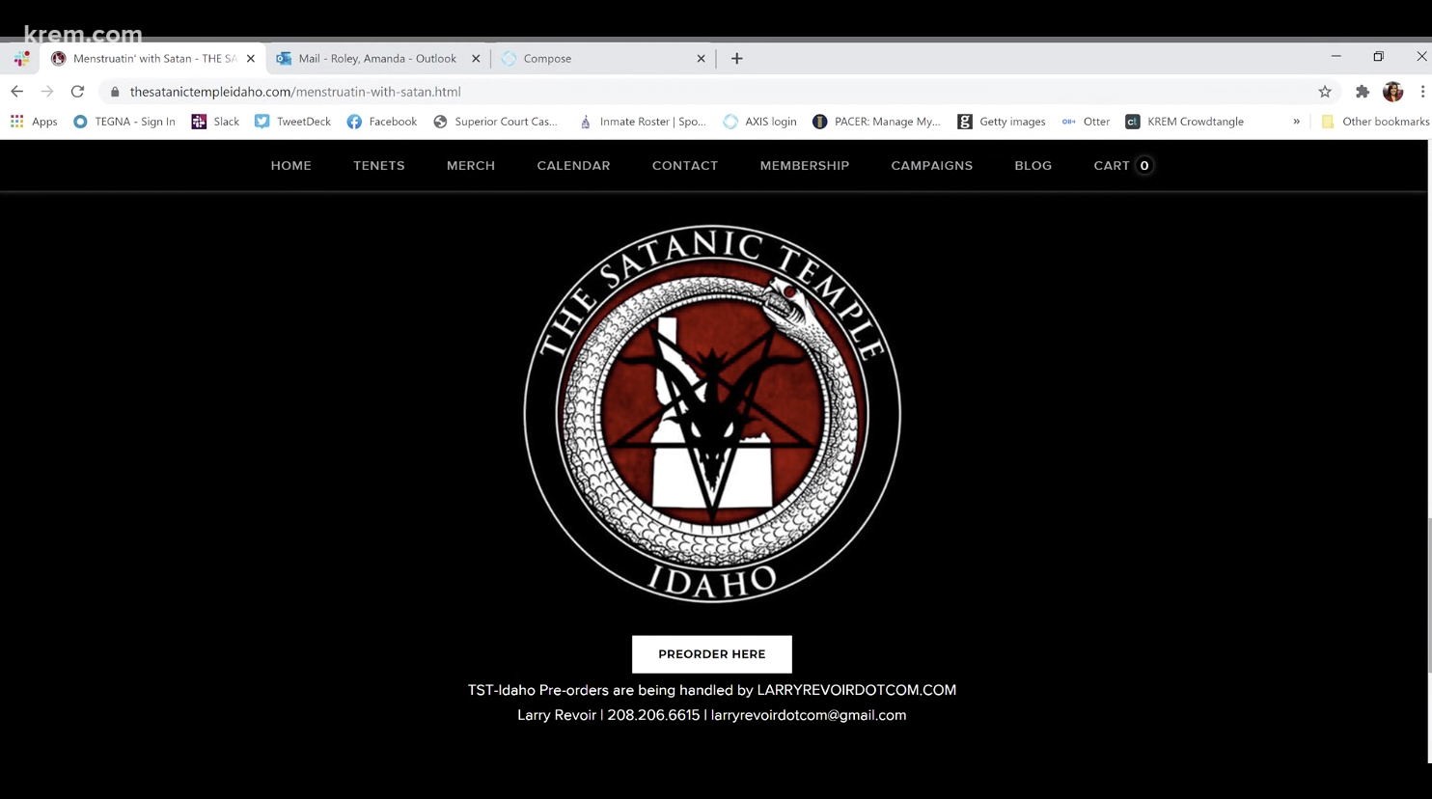Go to the HOME page
1432x799 pixels.
(291, 166)
